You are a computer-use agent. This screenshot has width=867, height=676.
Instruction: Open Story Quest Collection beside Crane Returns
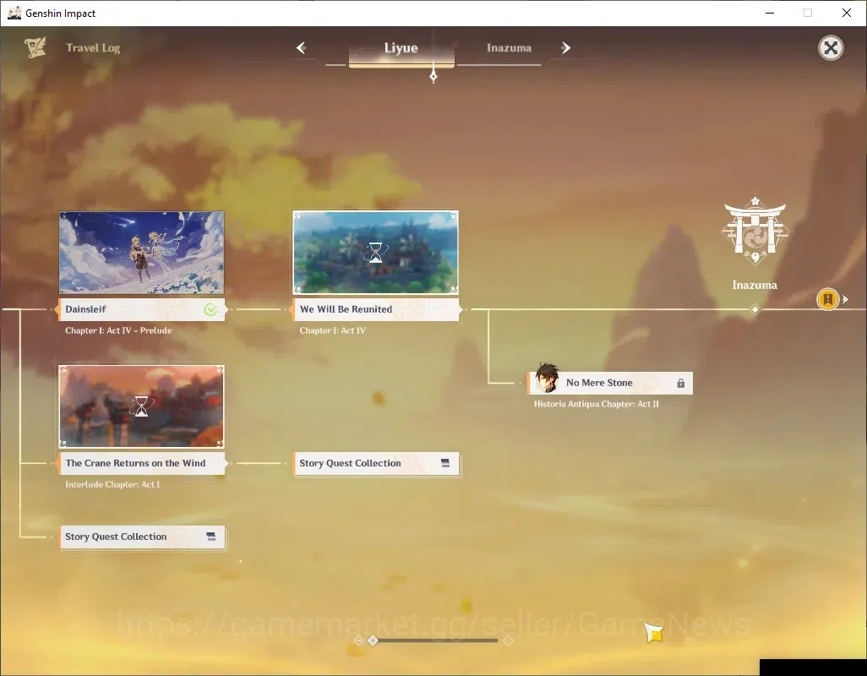click(376, 463)
